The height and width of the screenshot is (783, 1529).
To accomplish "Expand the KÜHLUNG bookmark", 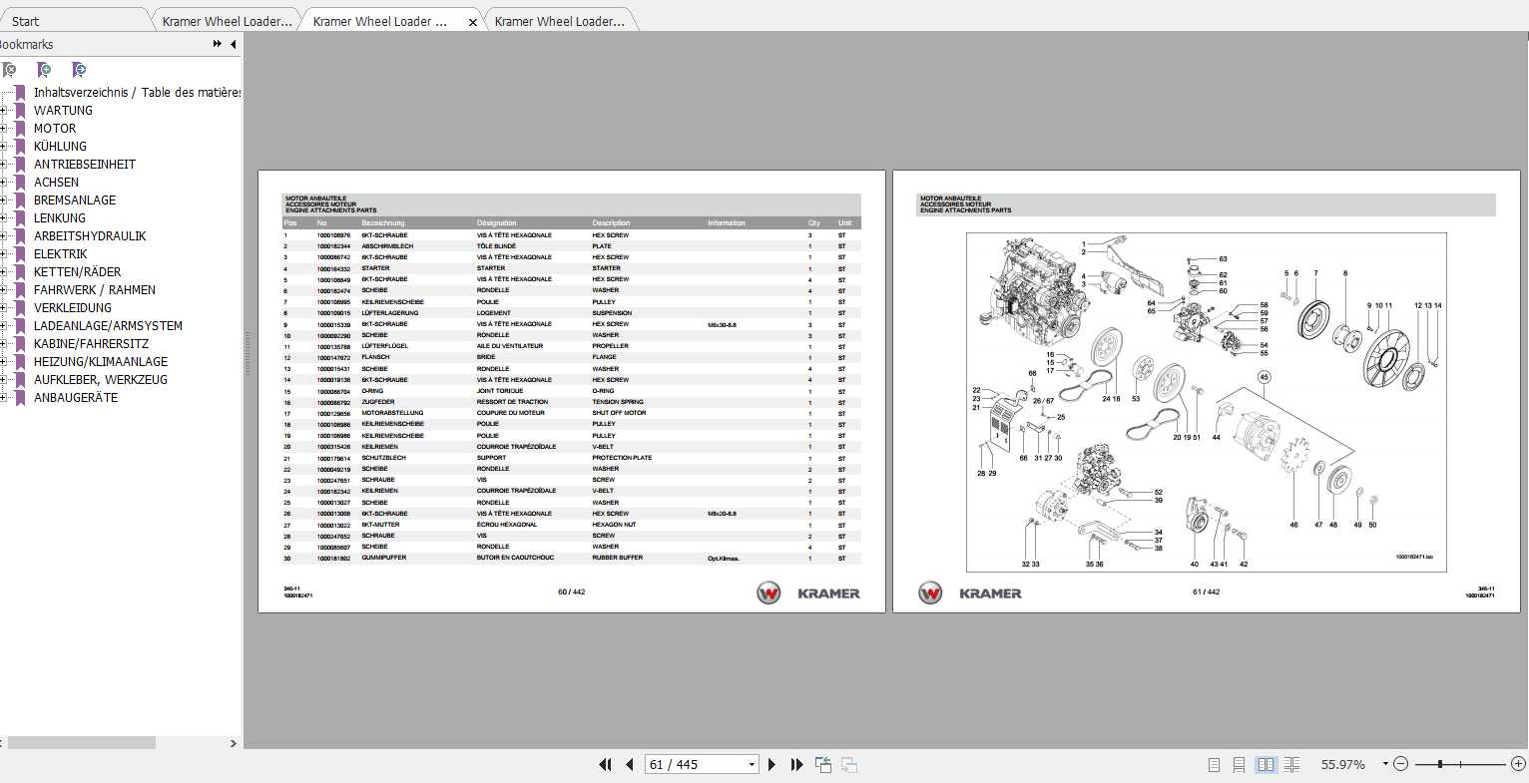I will [x=4, y=147].
